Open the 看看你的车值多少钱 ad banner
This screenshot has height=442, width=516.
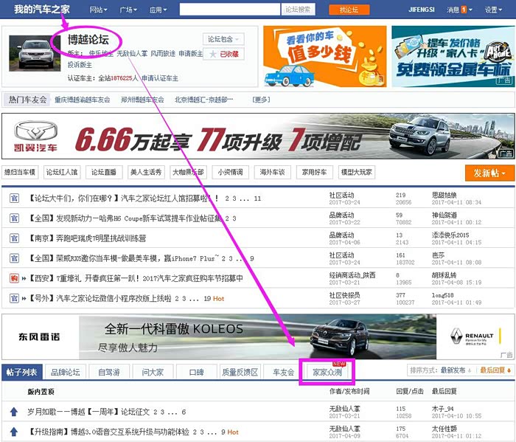tap(325, 57)
